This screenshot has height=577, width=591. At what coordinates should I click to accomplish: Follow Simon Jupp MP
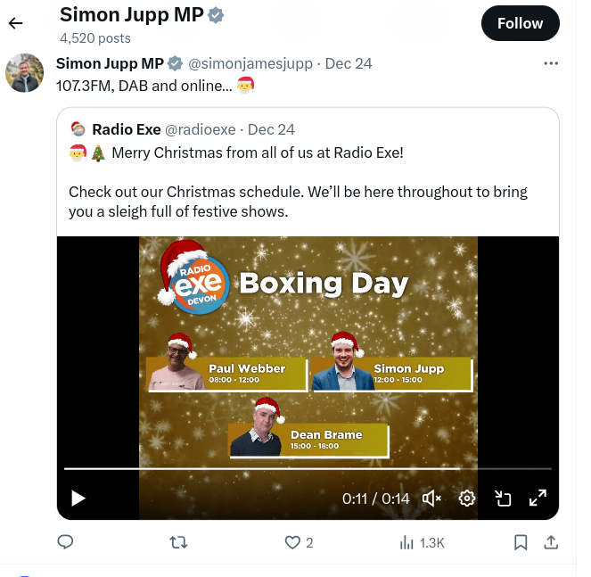click(520, 24)
